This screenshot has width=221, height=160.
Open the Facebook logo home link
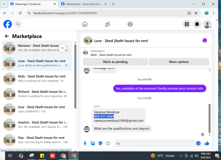[x=8, y=24]
